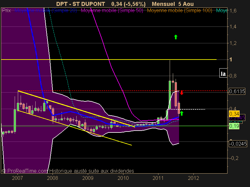This screenshot has width=250, height=187.
Task: Click the quote "0,34 (-5,56%)" in the title
Action: tap(128, 4)
